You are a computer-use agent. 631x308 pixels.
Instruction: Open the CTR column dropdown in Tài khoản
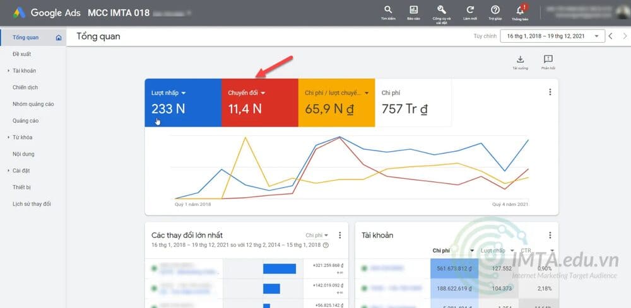(553, 251)
